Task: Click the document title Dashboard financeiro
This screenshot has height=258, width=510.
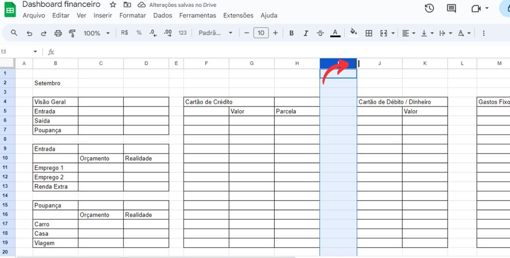Action: pos(61,5)
